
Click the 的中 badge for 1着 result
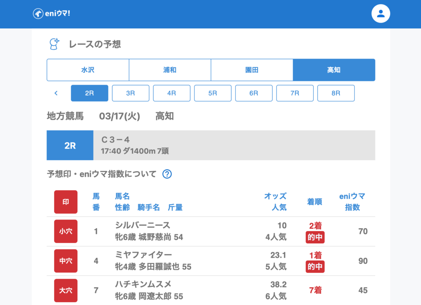pos(315,267)
